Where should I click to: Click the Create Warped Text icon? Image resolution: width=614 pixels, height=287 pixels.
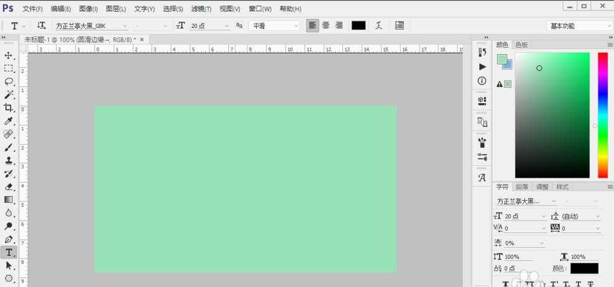pos(378,25)
